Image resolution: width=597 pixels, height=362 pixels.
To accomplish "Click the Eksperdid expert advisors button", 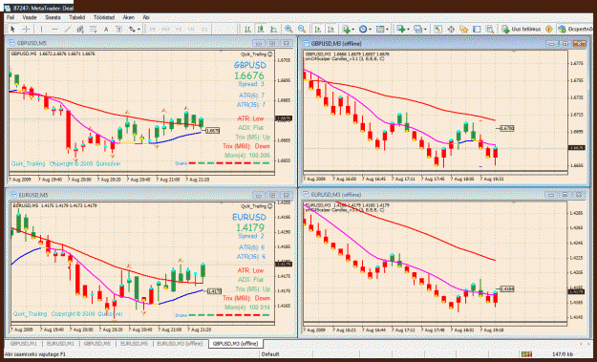I will (x=576, y=30).
